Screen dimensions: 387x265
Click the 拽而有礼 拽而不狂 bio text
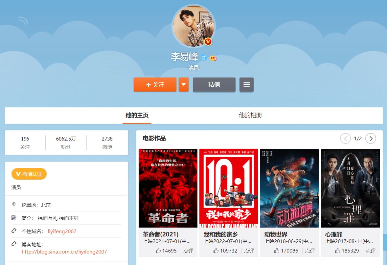click(x=58, y=218)
